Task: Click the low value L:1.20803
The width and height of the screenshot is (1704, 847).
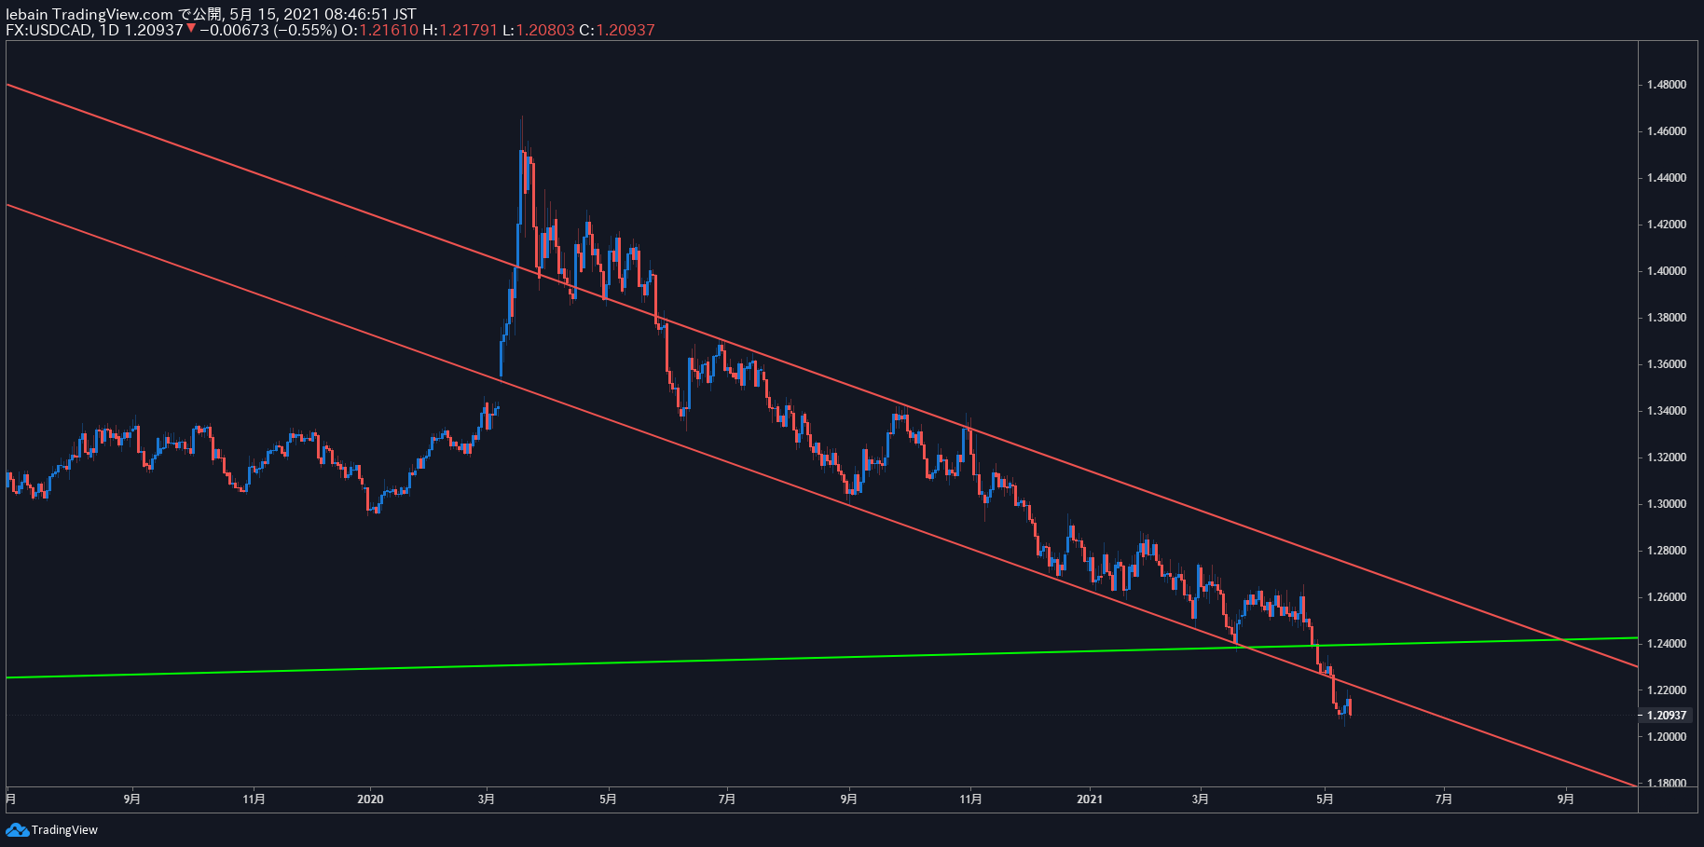Action: [539, 30]
